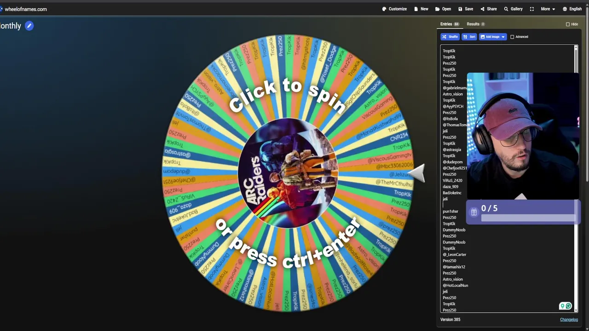
Task: Enable the Advanced checkbox
Action: click(512, 37)
